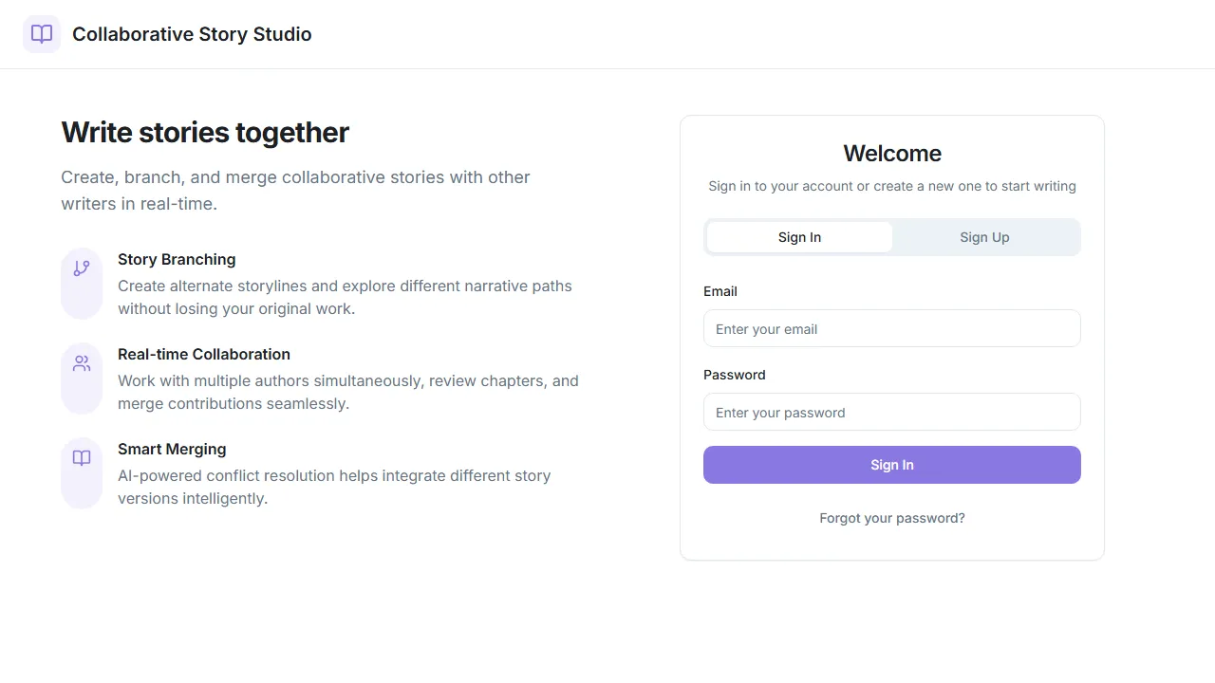Viewport: 1215px width, 683px height.
Task: Click the tagline about collaborative stories
Action: pyautogui.click(x=295, y=191)
